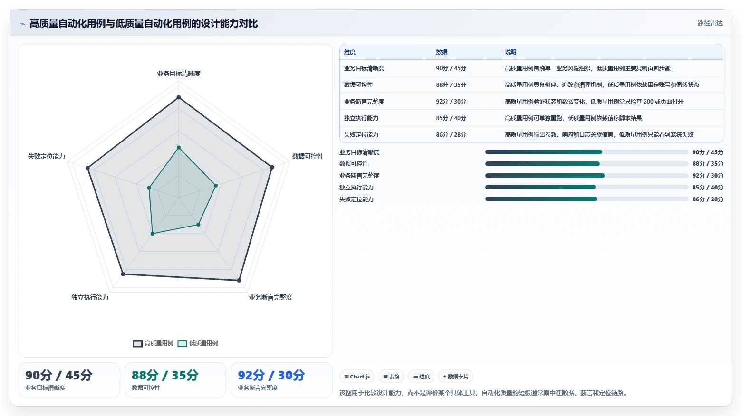
Task: Click table cell 失败定位能力
Action: pyautogui.click(x=361, y=135)
